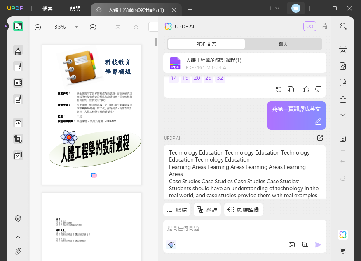Open the crop pages tool
This screenshot has width=361, height=261.
click(x=18, y=139)
